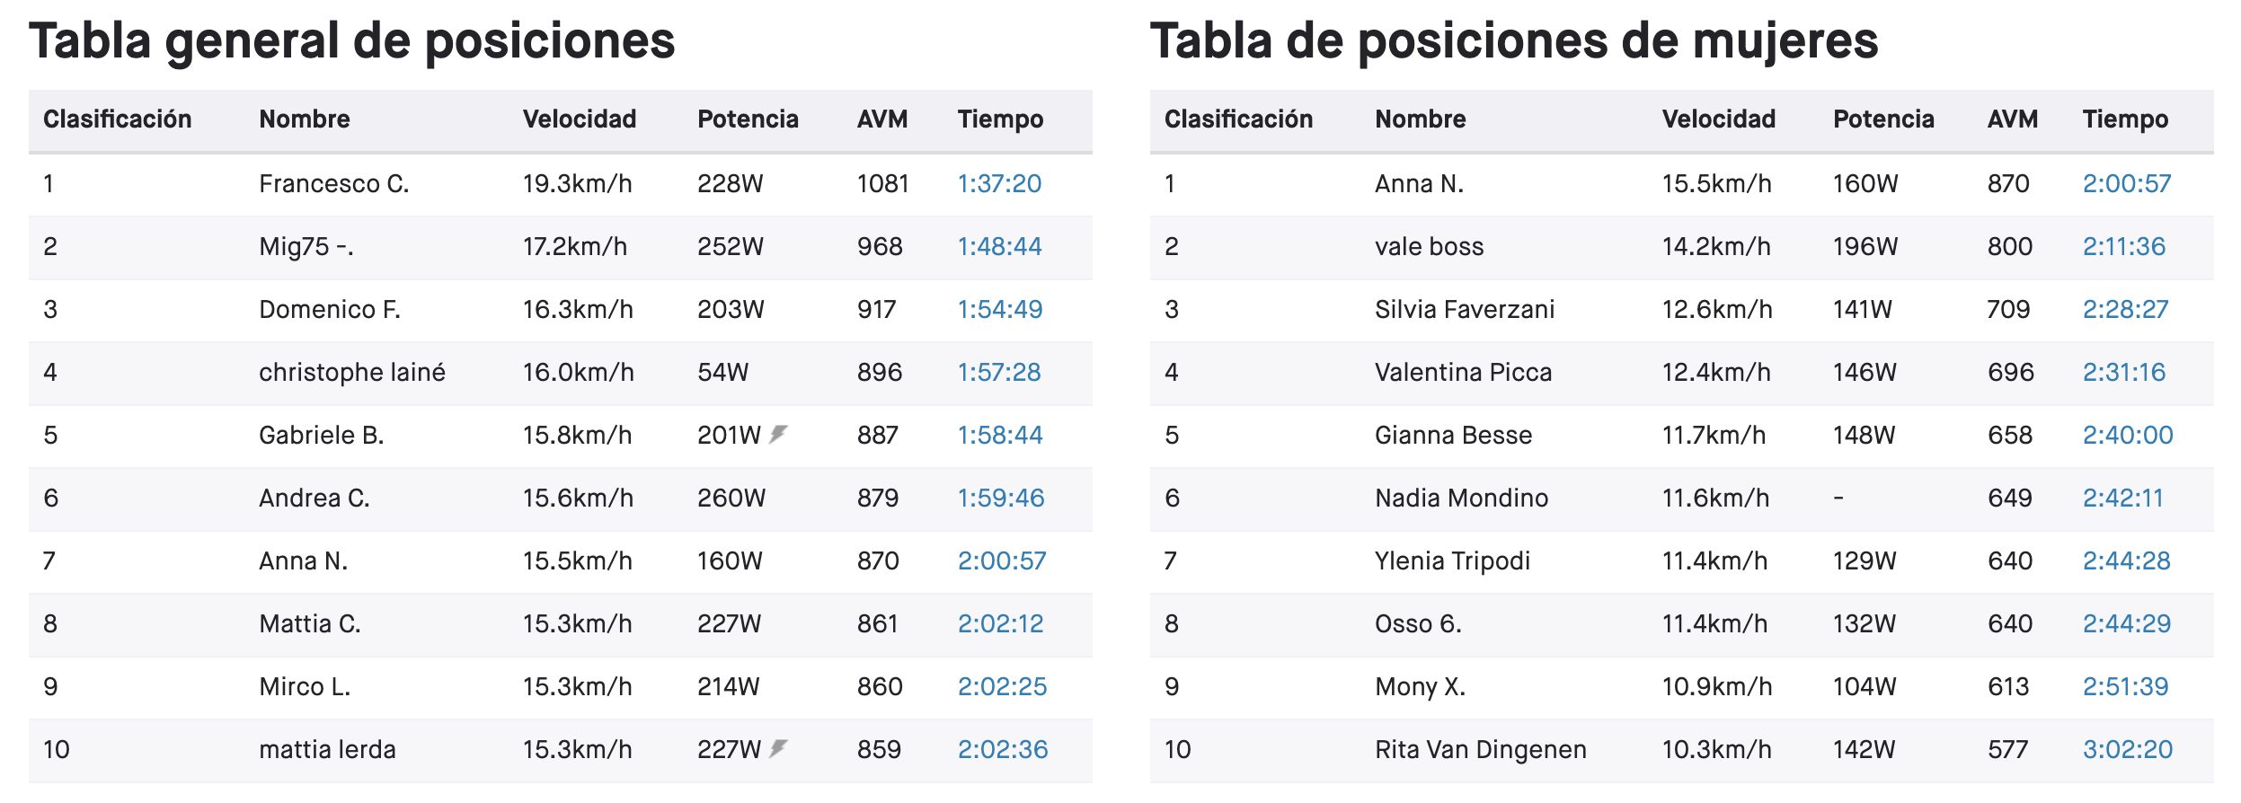Open Valentina Picca's 2:31:16 effort
This screenshot has width=2241, height=803.
(x=2124, y=373)
